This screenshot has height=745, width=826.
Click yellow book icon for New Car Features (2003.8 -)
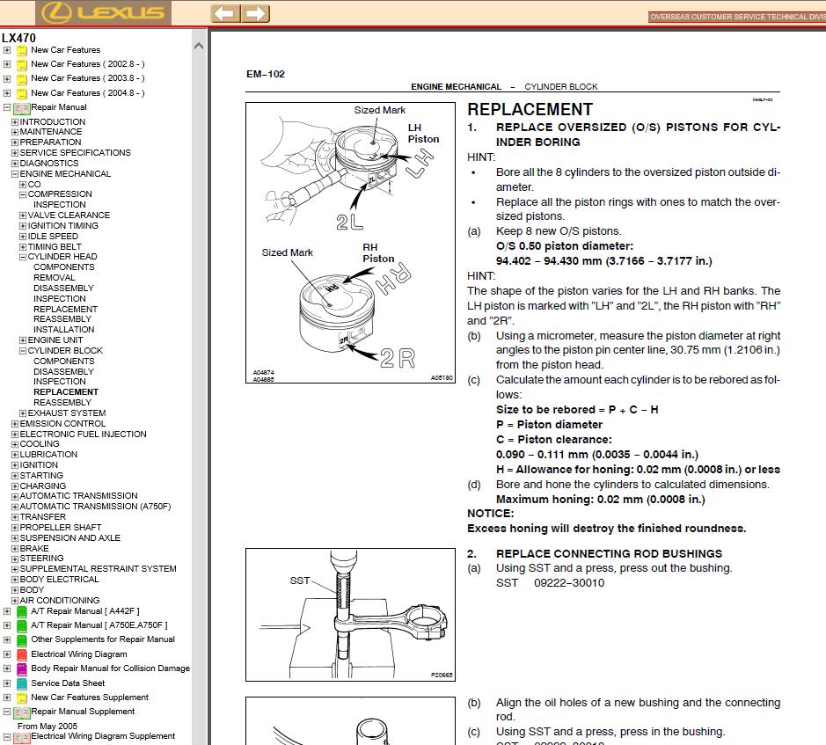22,79
